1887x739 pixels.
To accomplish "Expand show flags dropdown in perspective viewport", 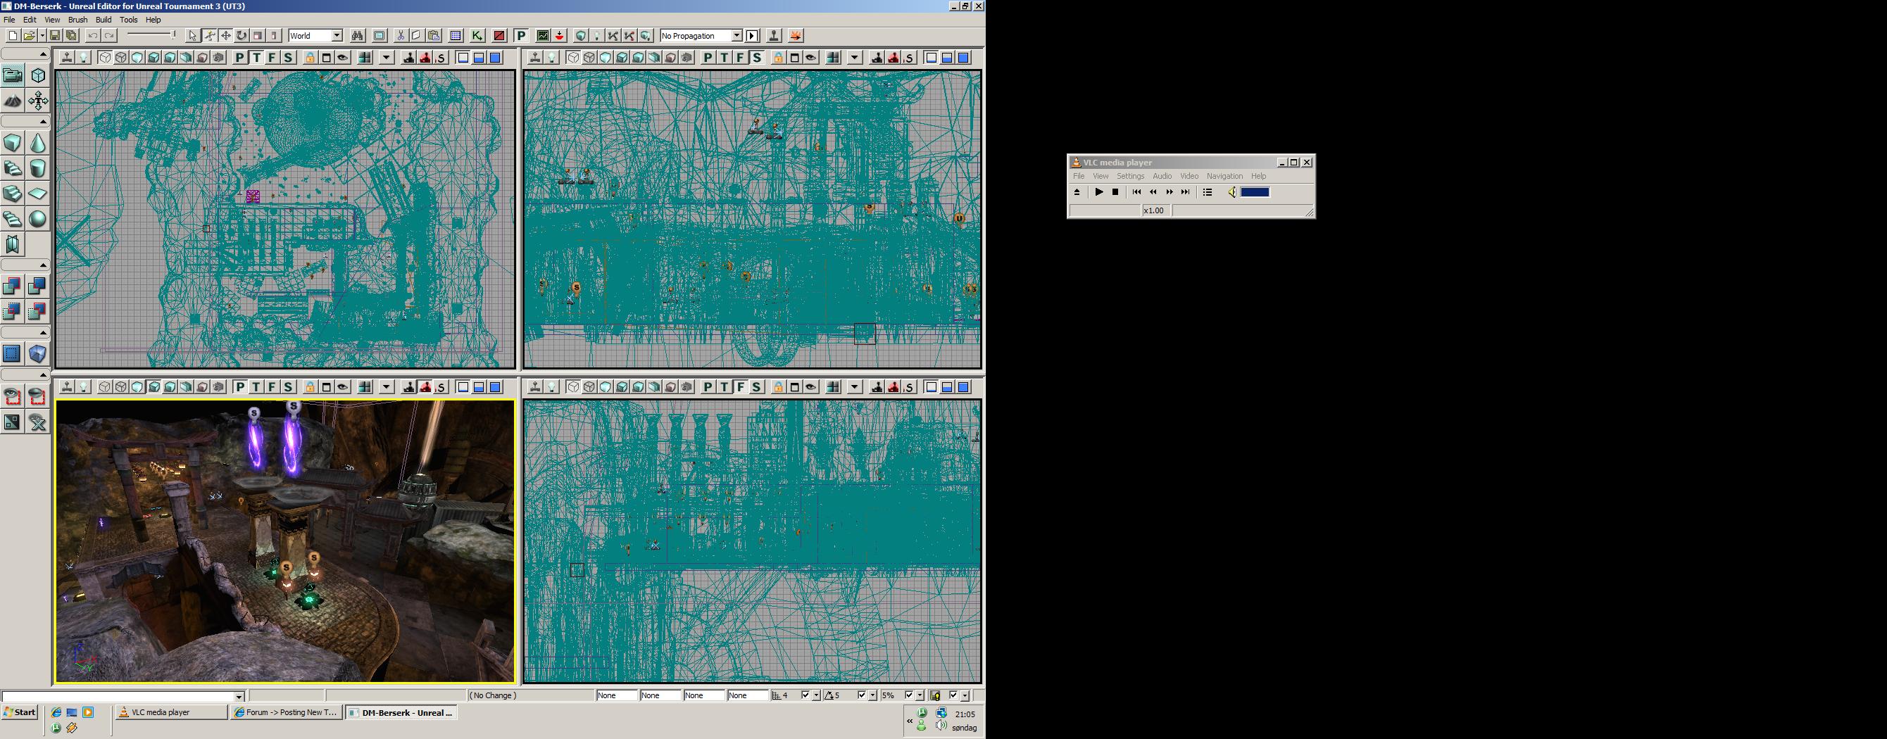I will click(386, 386).
